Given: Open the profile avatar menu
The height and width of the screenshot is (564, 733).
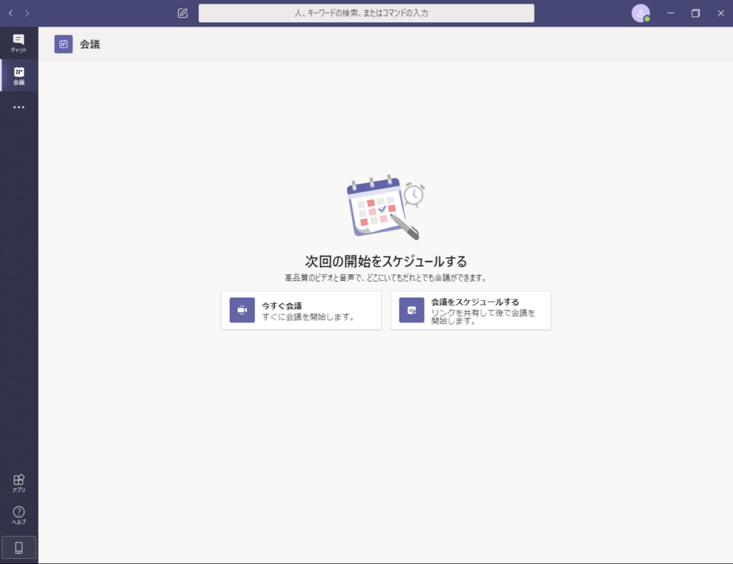Looking at the screenshot, I should click(x=641, y=13).
